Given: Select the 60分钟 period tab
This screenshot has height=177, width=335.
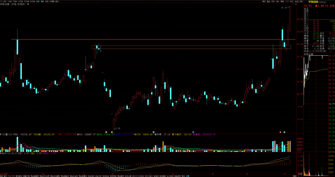Looking at the screenshot, I should tap(33, 1).
